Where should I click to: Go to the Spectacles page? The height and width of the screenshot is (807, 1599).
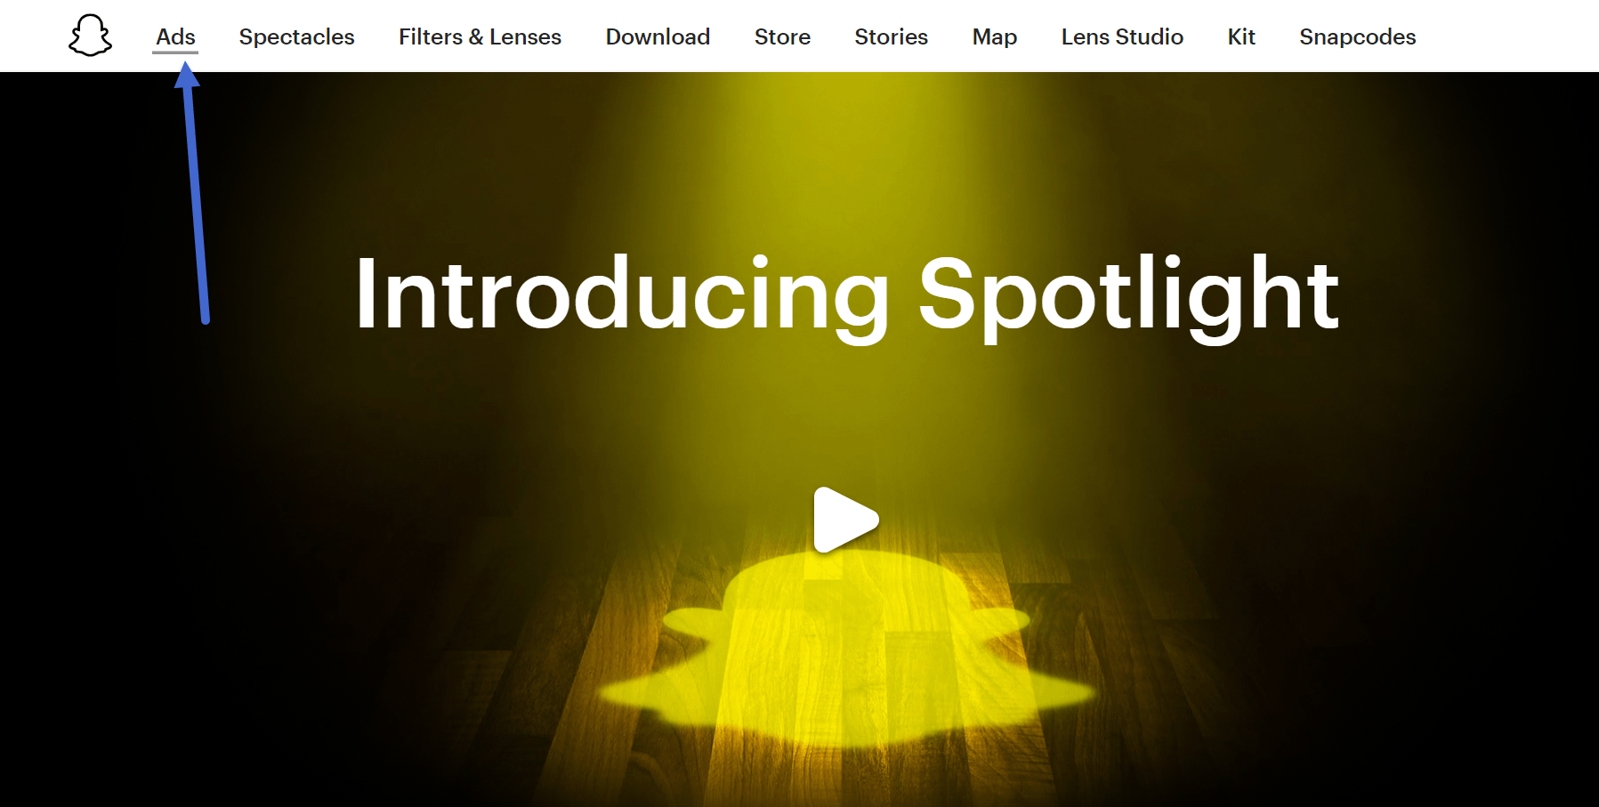296,36
